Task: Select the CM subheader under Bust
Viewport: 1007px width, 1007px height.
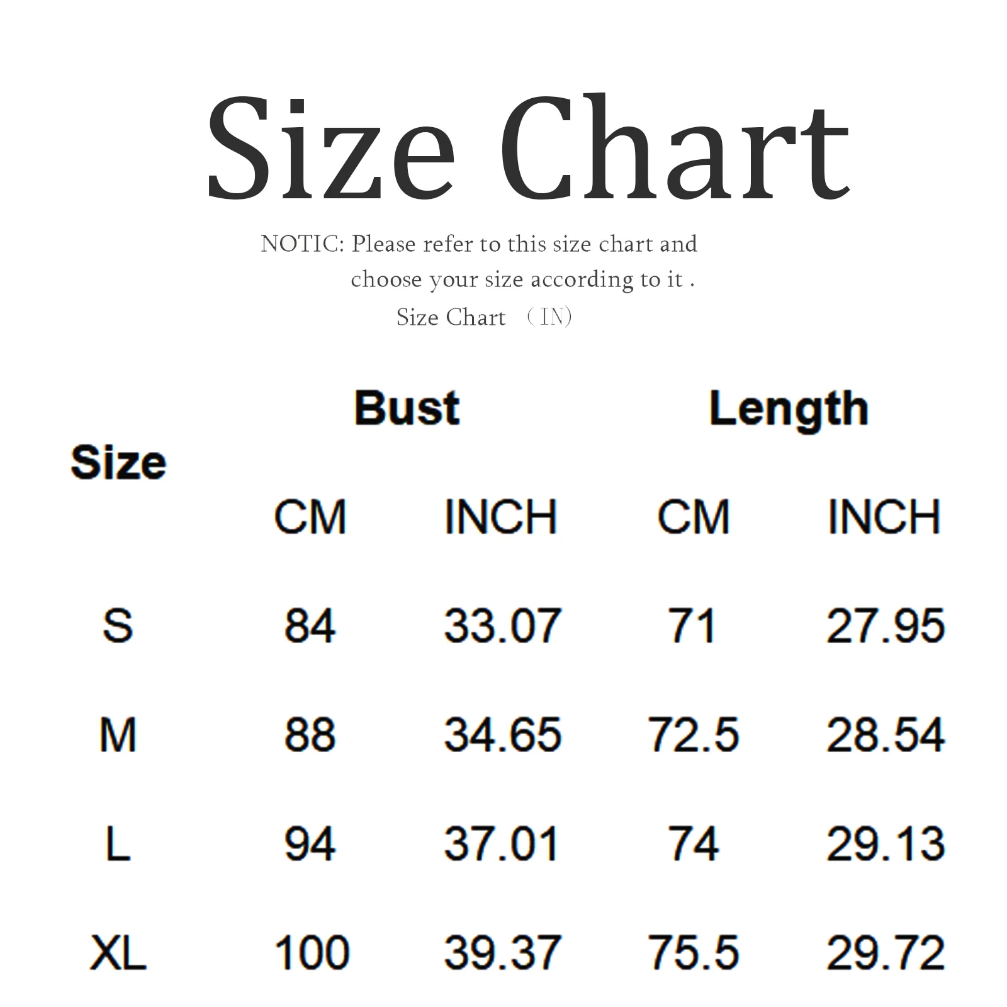Action: pos(310,517)
